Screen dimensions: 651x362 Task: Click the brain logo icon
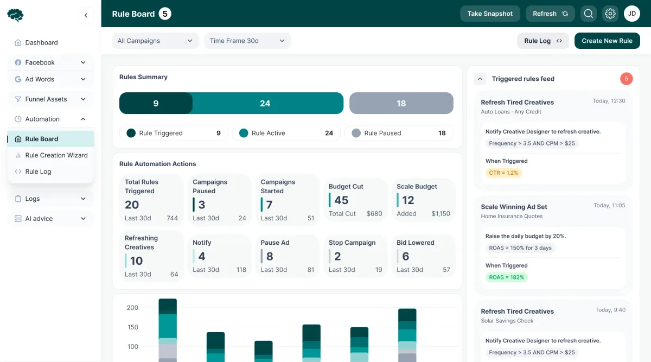tap(15, 15)
